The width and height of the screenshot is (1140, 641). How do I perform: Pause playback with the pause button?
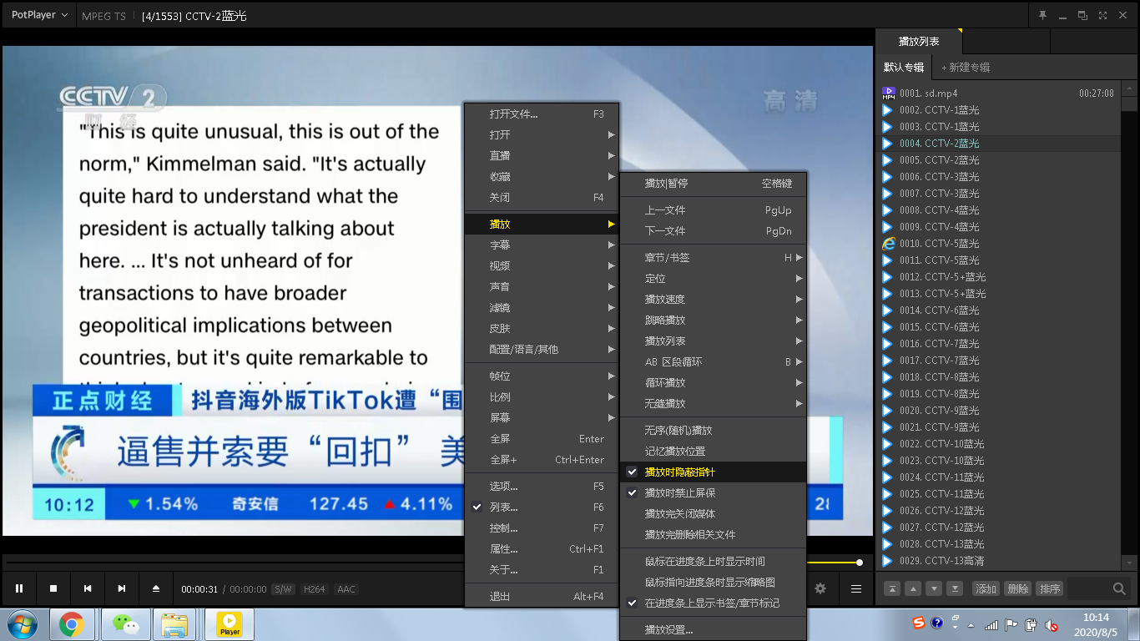[x=19, y=588]
